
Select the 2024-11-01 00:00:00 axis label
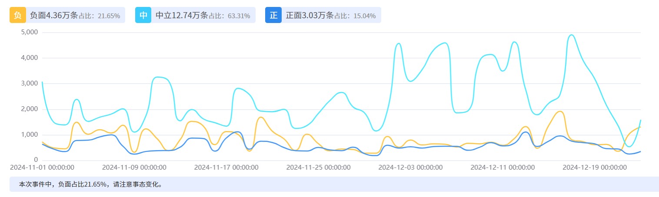[x=42, y=167]
